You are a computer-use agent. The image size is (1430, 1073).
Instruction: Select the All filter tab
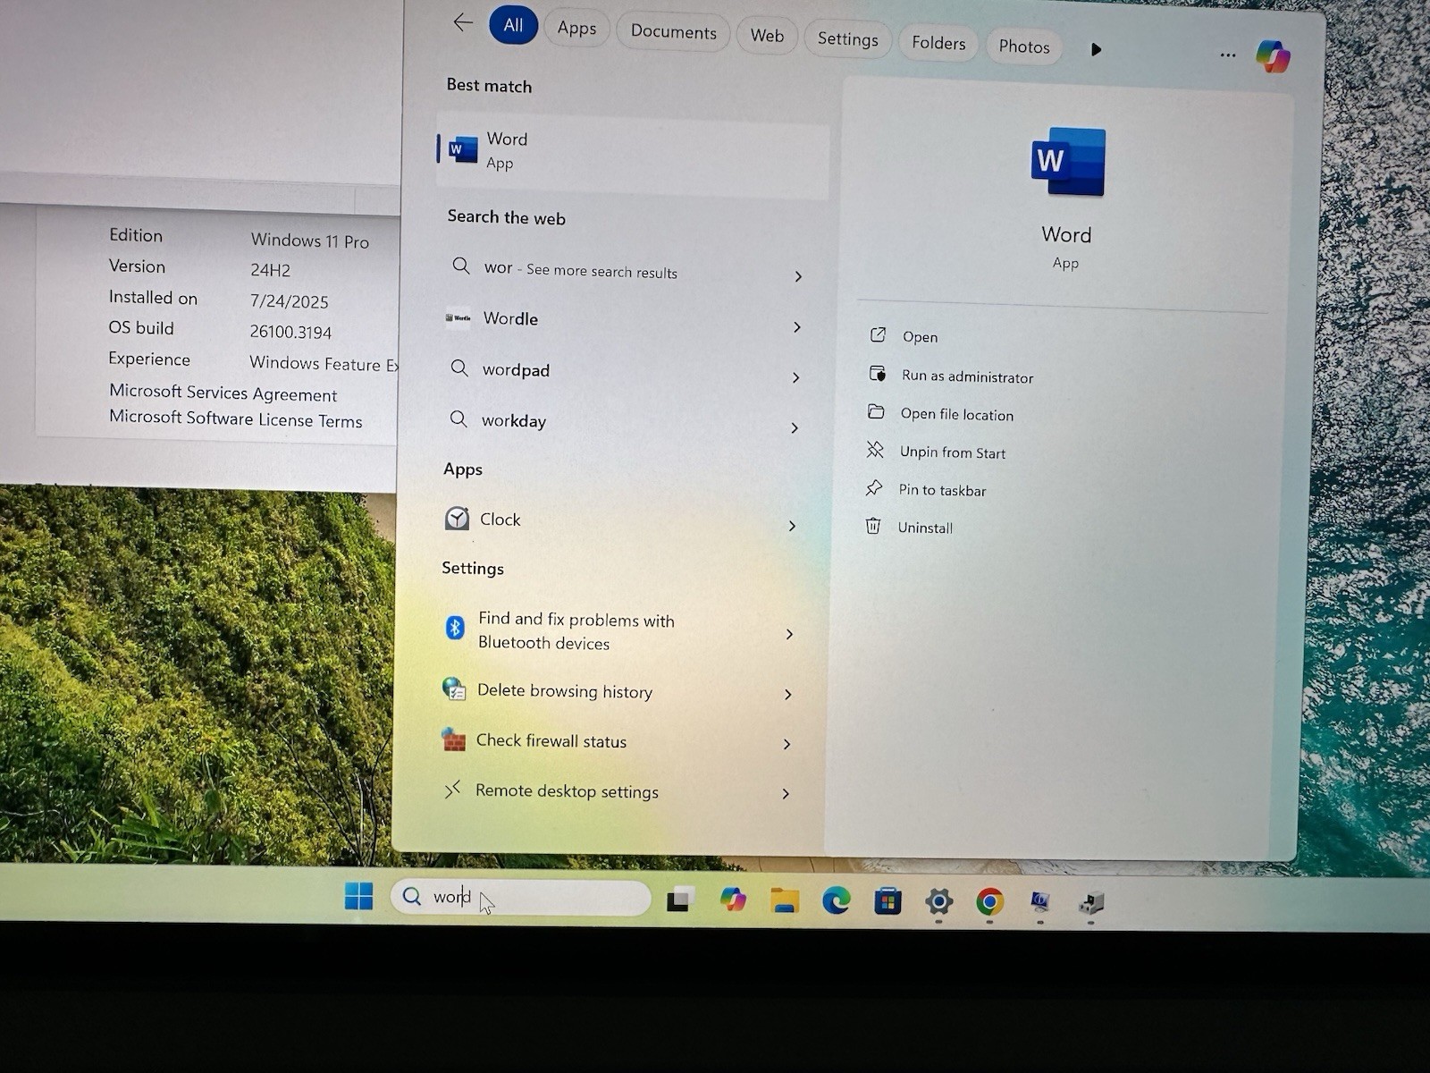click(513, 25)
